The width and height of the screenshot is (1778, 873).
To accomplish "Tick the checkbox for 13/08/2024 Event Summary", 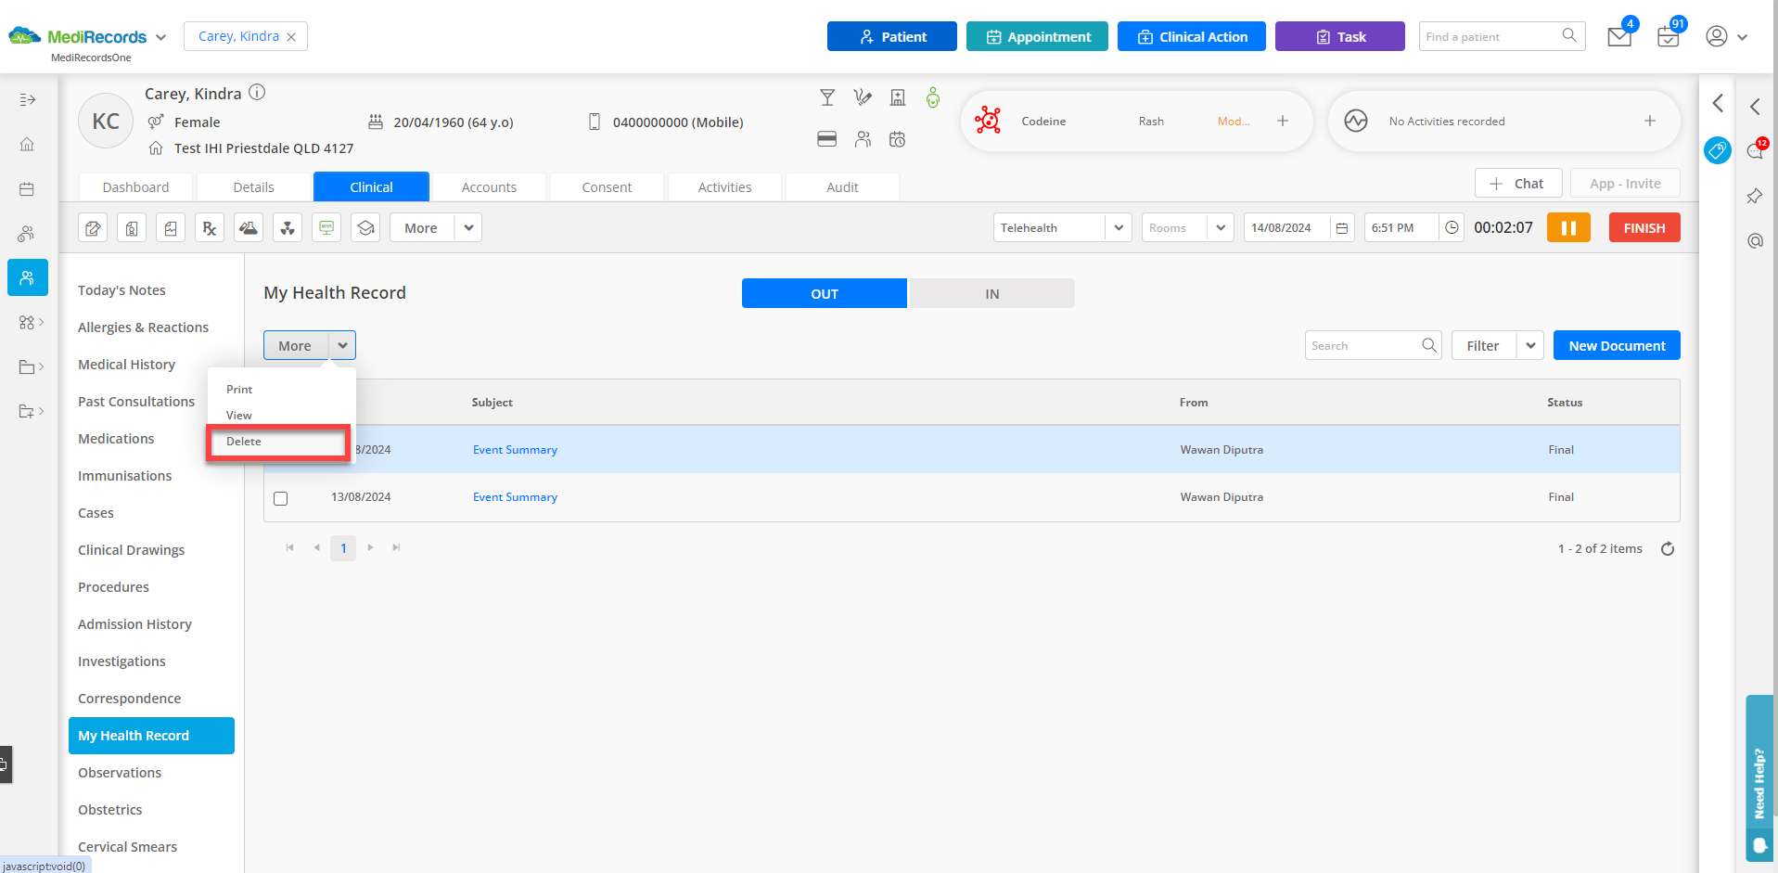I will (x=281, y=498).
